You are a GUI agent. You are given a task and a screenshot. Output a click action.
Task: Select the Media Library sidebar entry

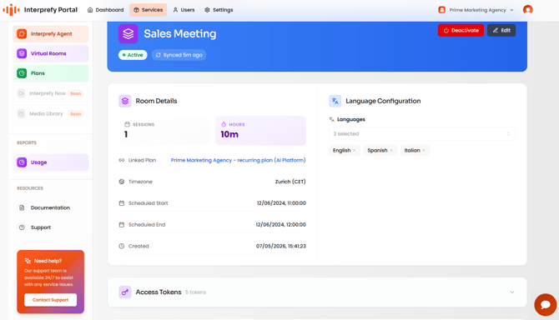pyautogui.click(x=51, y=113)
